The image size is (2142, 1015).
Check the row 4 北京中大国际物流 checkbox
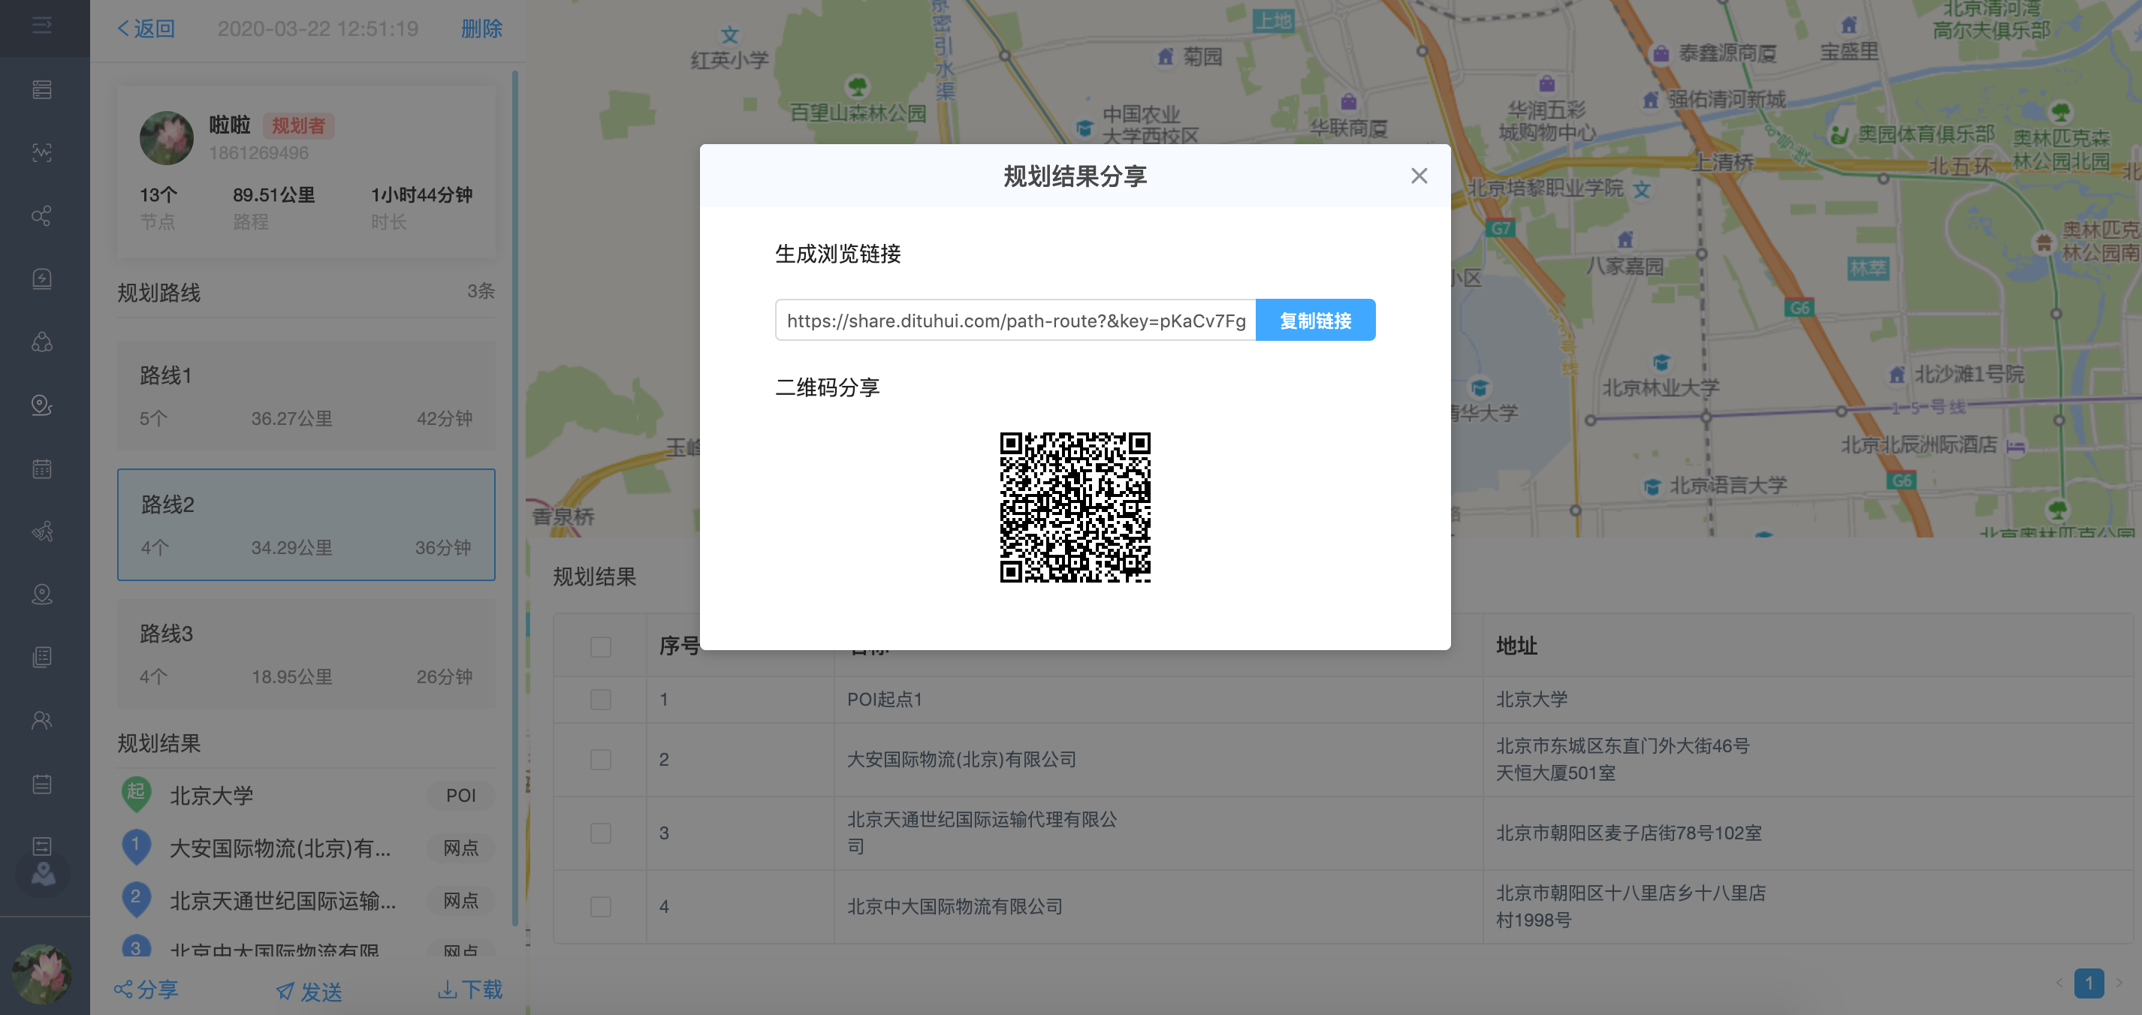click(600, 906)
